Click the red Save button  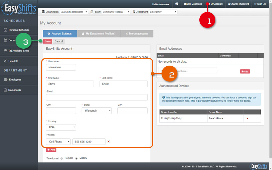(47, 41)
